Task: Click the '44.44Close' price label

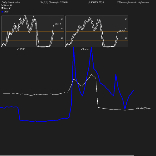Action: (143, 108)
